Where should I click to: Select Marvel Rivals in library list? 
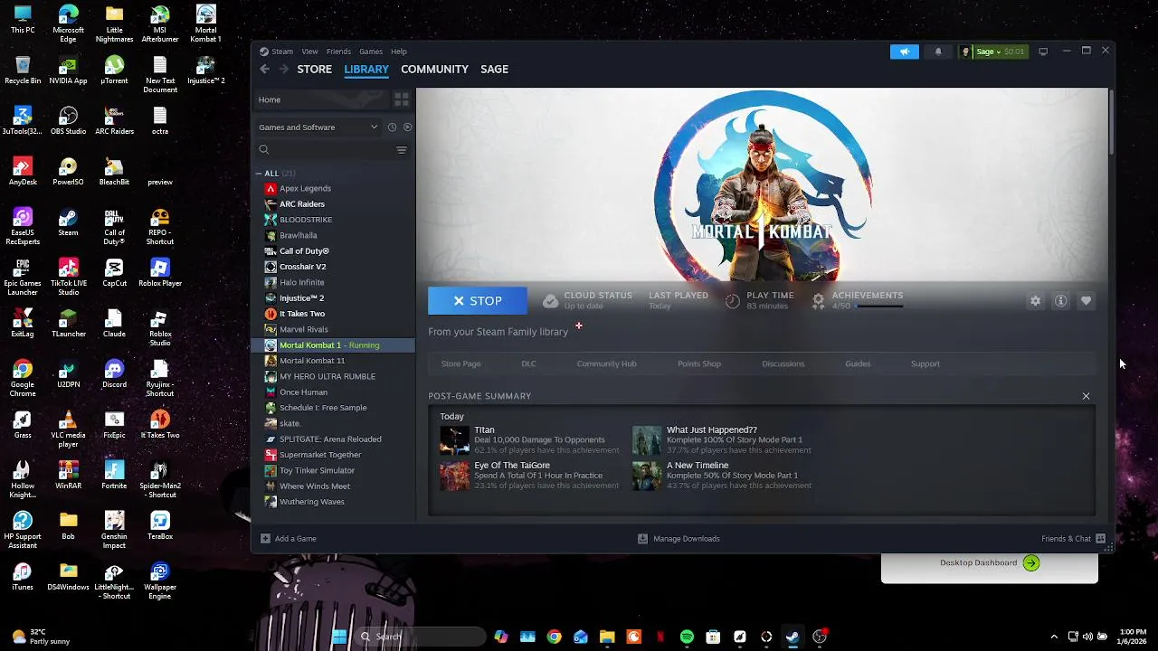point(304,329)
